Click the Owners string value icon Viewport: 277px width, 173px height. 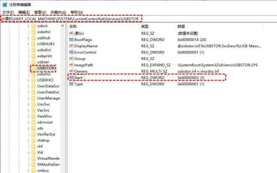(x=71, y=71)
